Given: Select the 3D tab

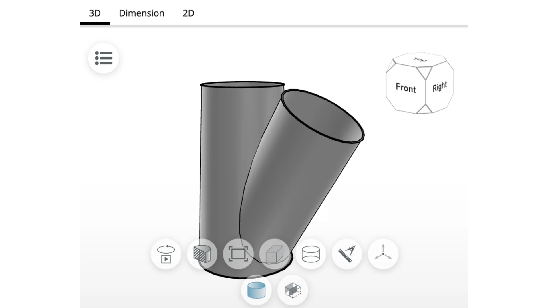Looking at the screenshot, I should click(x=95, y=13).
